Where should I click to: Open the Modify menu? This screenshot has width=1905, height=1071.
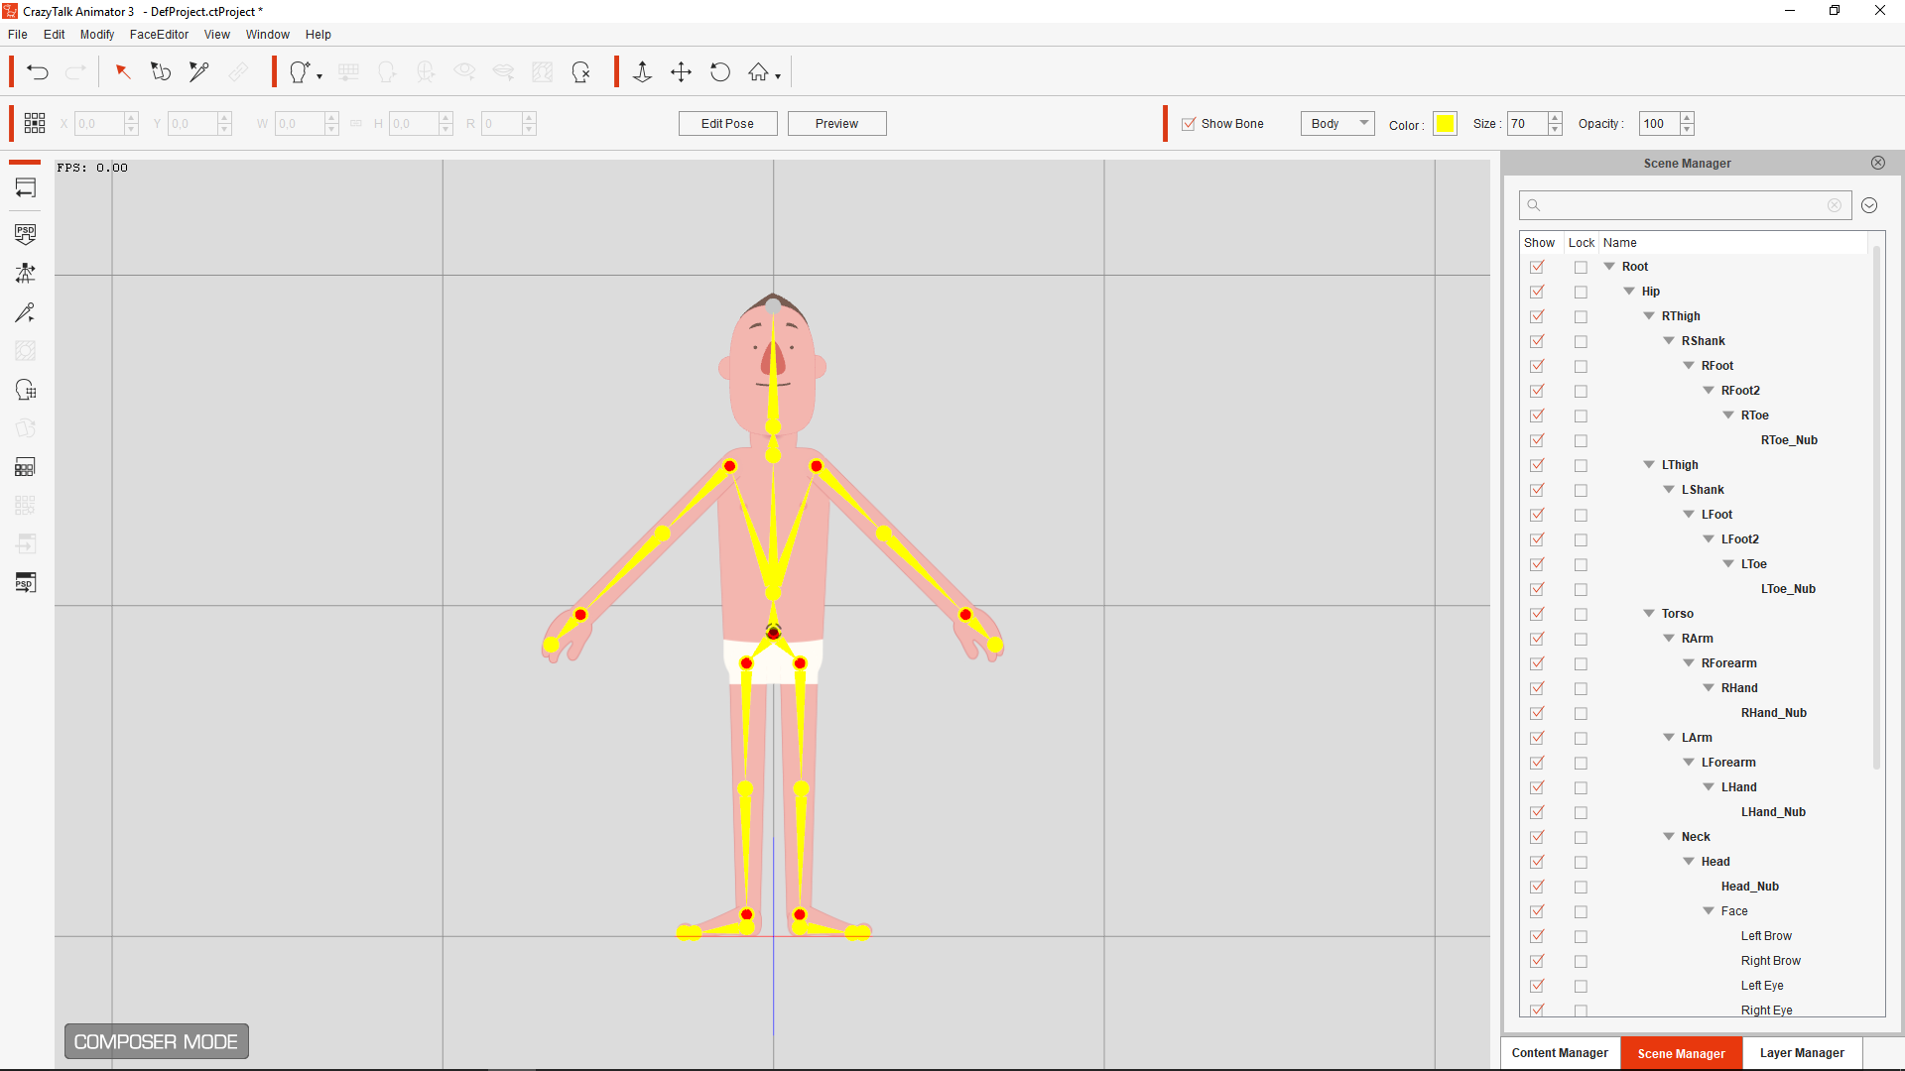click(x=97, y=34)
